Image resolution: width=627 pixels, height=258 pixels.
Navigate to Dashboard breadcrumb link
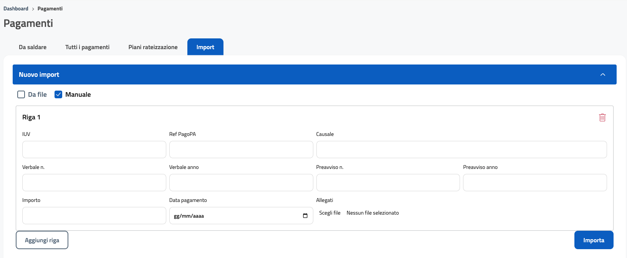[x=16, y=8]
